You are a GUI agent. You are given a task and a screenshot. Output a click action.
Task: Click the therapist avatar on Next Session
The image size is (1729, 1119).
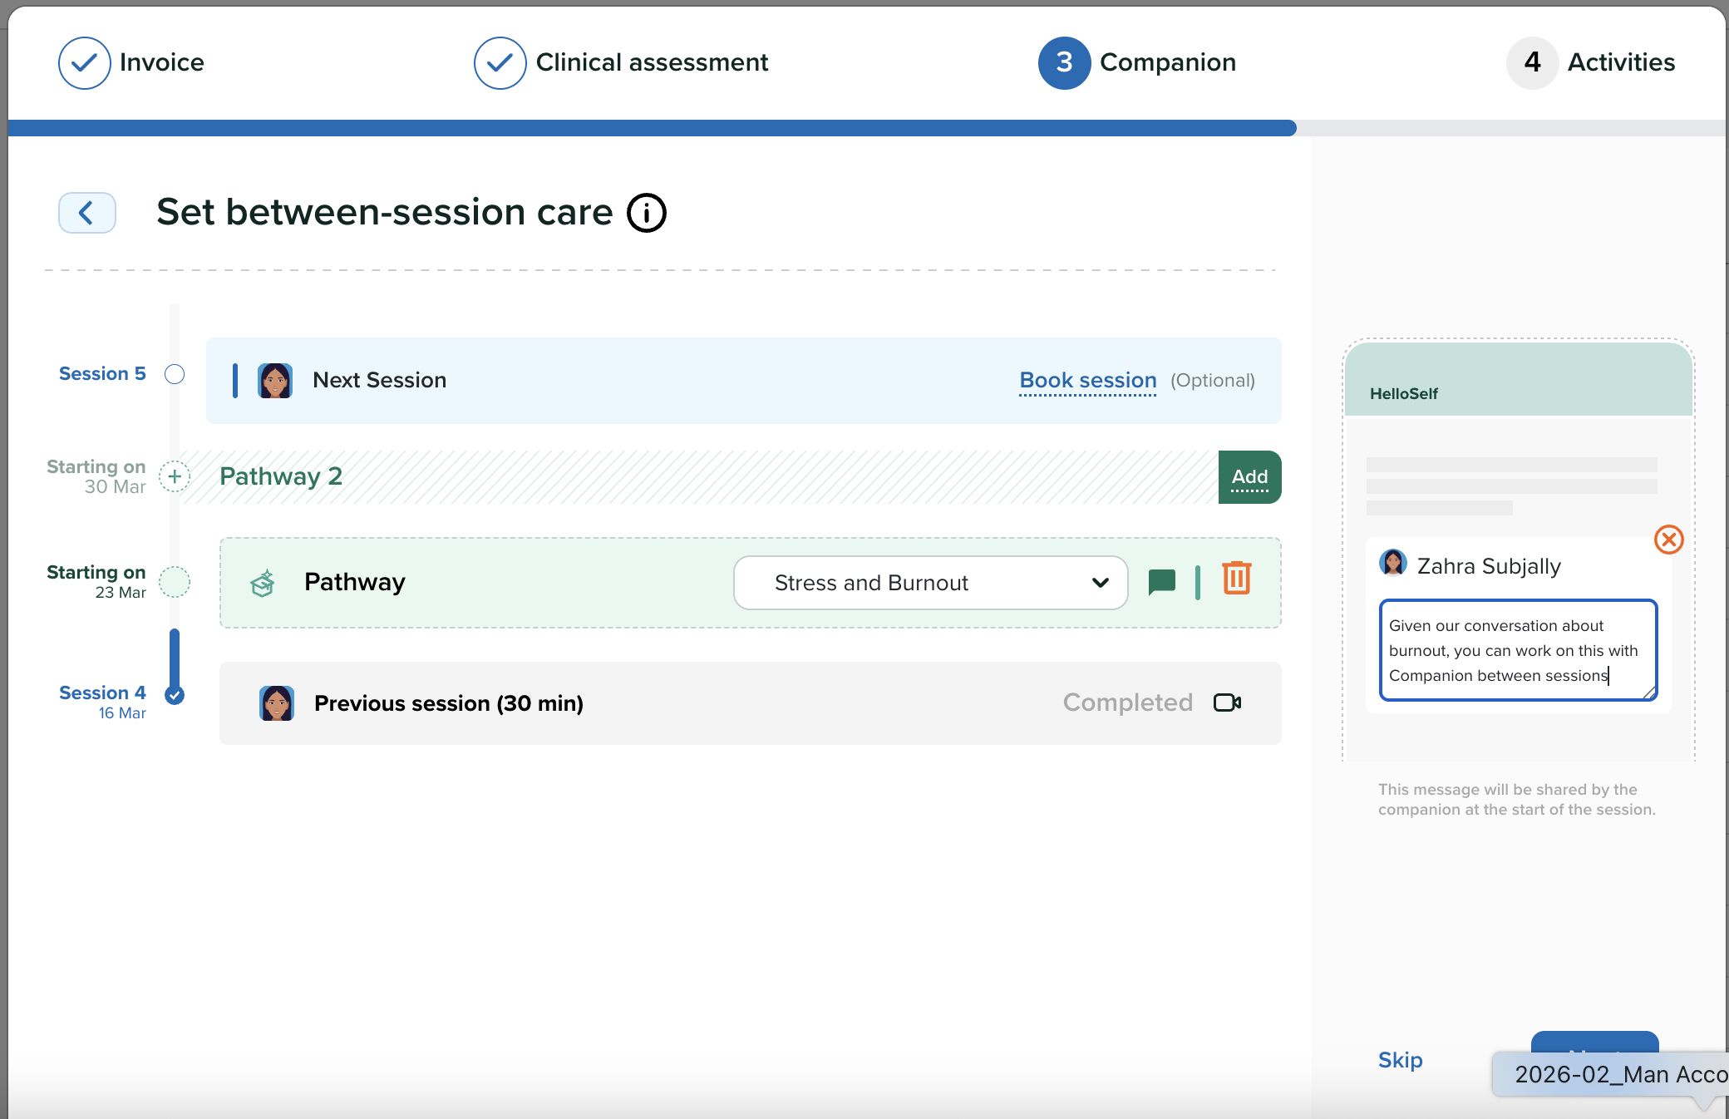pyautogui.click(x=275, y=381)
